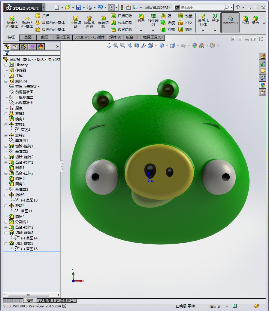Select the 旋转切除 revolved cut tool
Screen dimensions: 269x311
[x=103, y=22]
